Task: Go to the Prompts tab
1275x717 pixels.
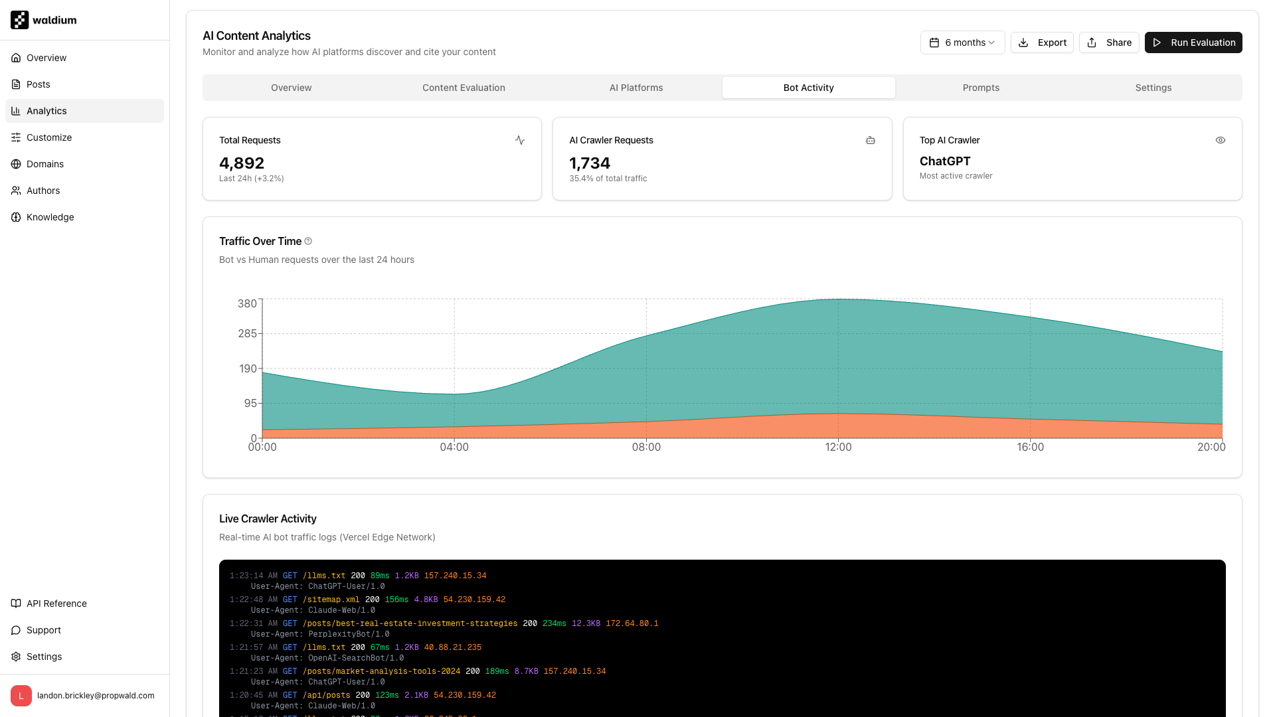Action: (x=981, y=88)
